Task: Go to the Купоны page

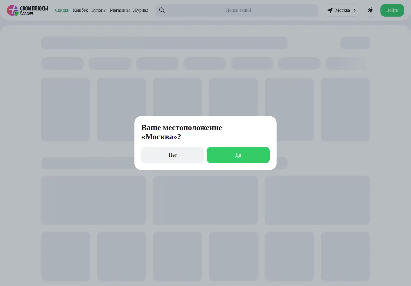Action: [99, 10]
